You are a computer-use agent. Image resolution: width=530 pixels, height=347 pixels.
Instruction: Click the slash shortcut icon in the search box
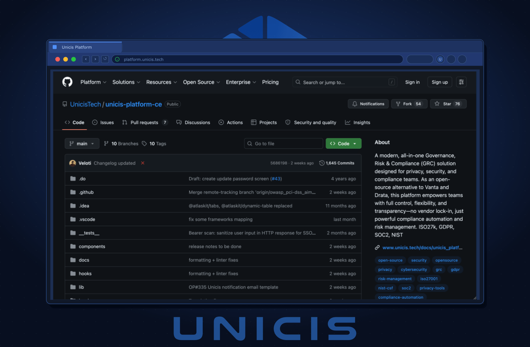point(392,82)
